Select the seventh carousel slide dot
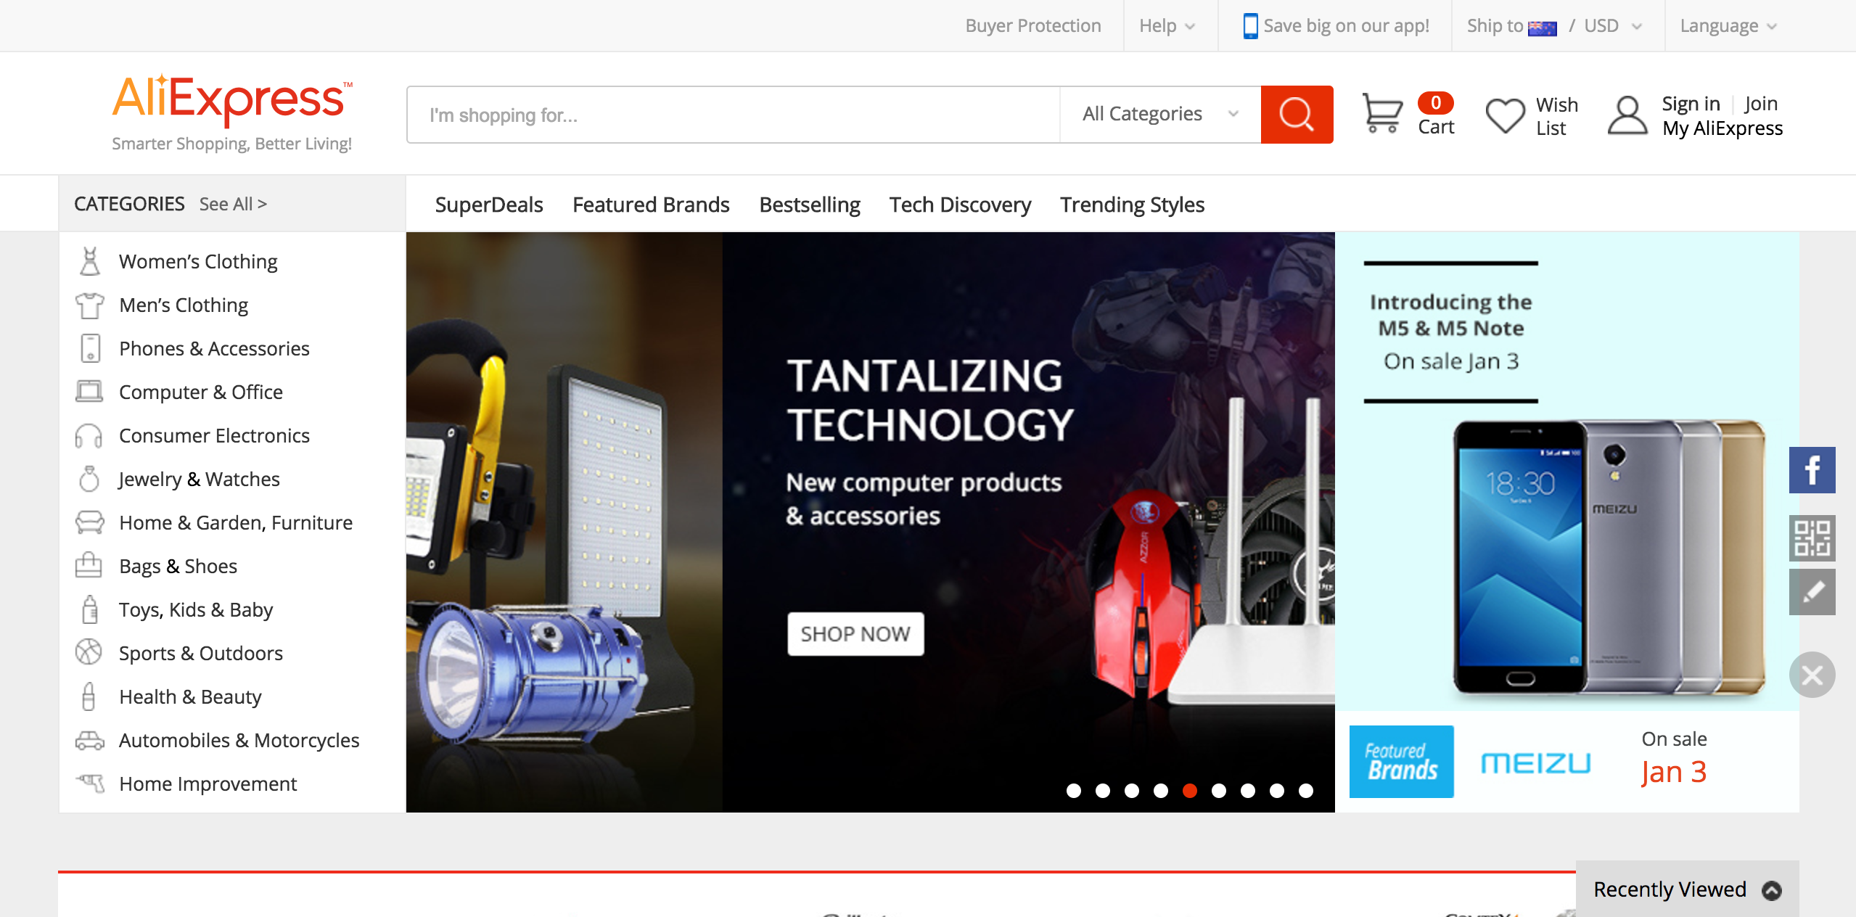Viewport: 1856px width, 917px height. click(x=1248, y=791)
